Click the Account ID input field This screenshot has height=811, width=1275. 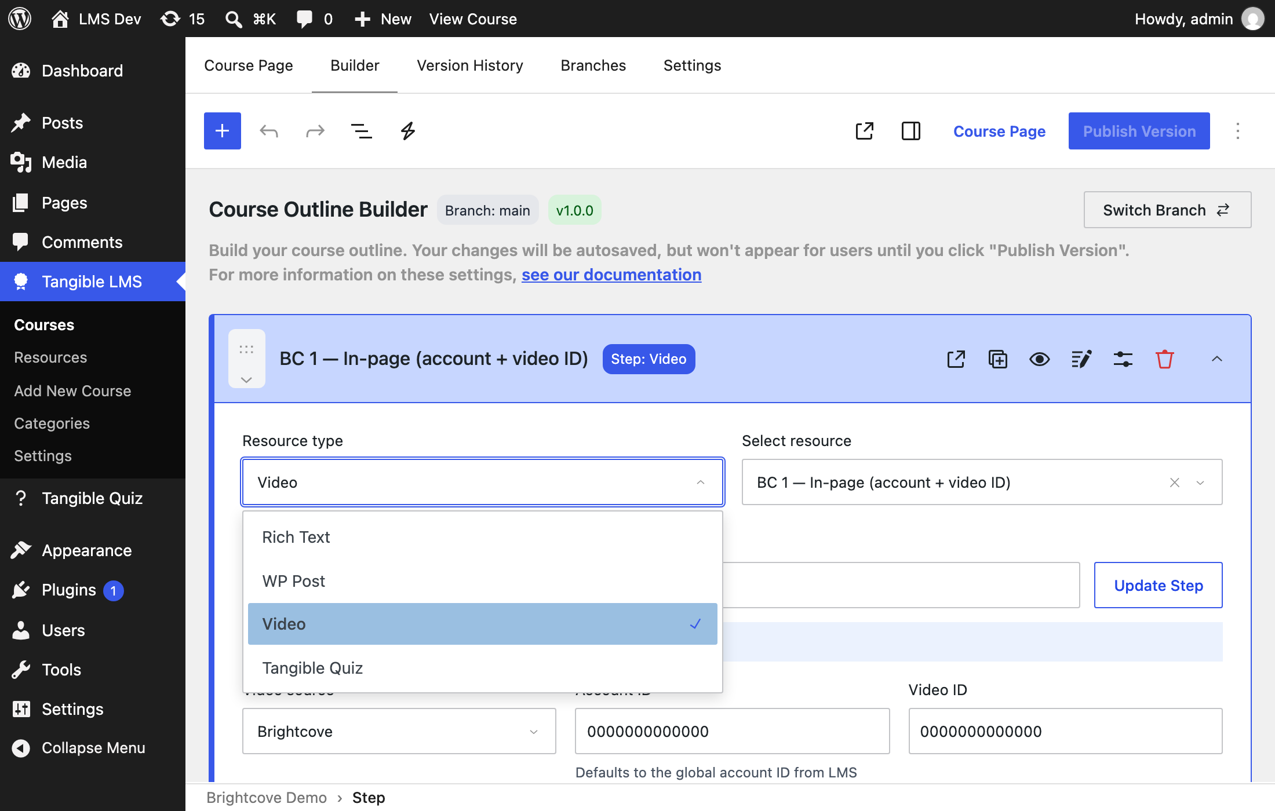pyautogui.click(x=733, y=731)
